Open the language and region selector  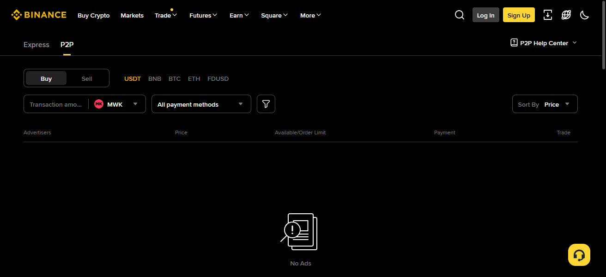(x=566, y=15)
